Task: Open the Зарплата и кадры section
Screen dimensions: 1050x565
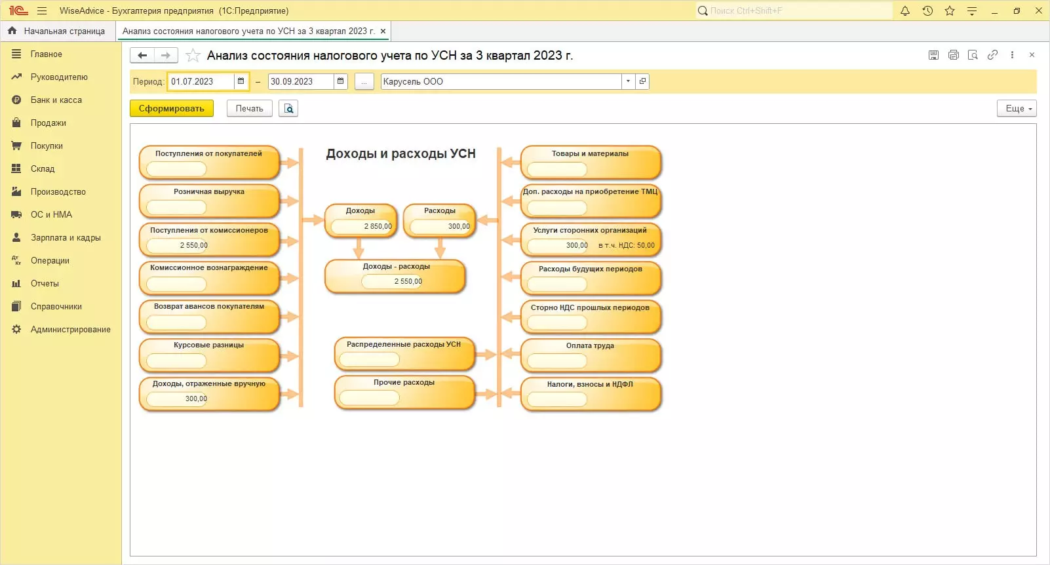Action: point(66,238)
